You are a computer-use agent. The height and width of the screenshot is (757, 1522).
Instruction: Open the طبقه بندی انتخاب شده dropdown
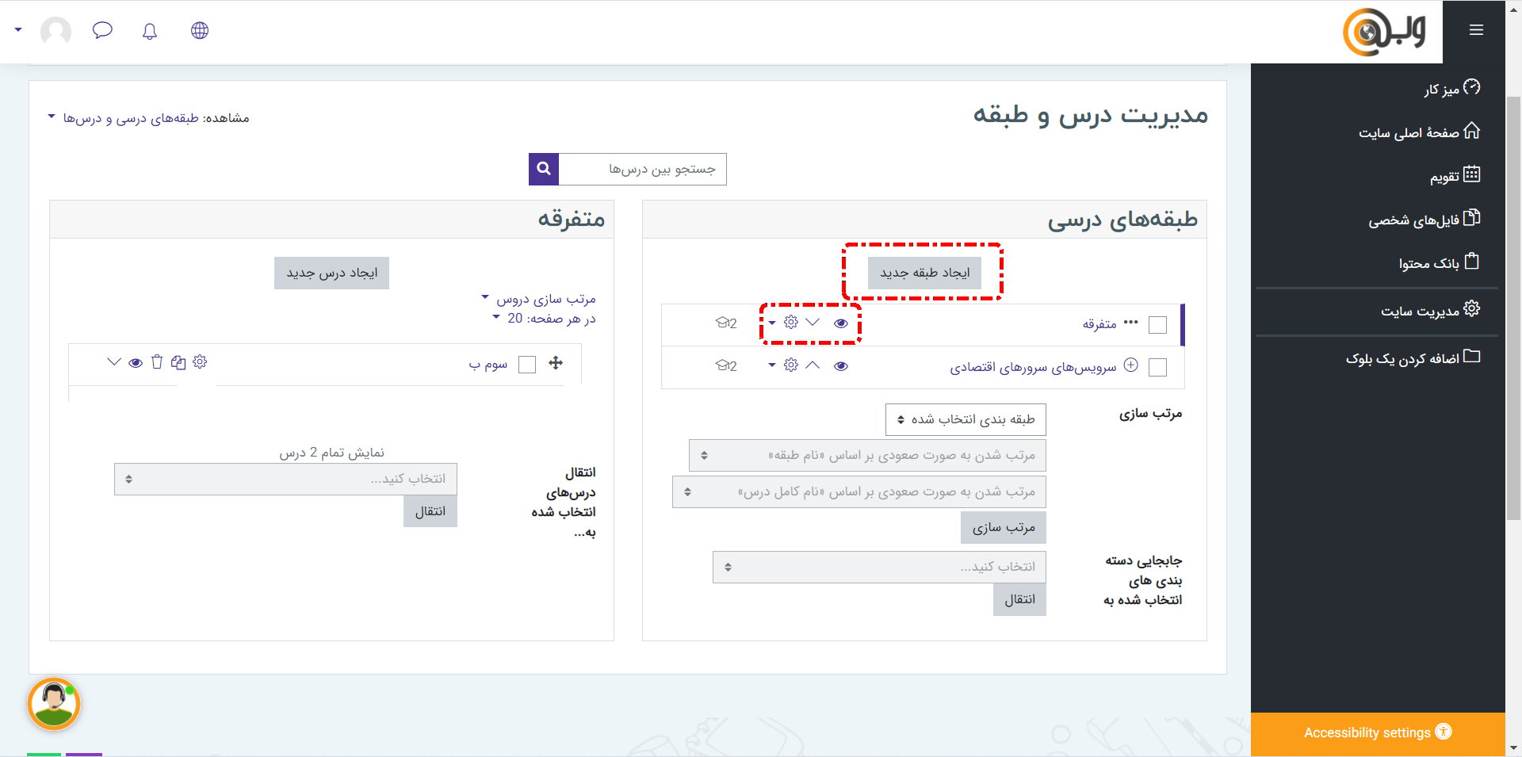click(965, 419)
